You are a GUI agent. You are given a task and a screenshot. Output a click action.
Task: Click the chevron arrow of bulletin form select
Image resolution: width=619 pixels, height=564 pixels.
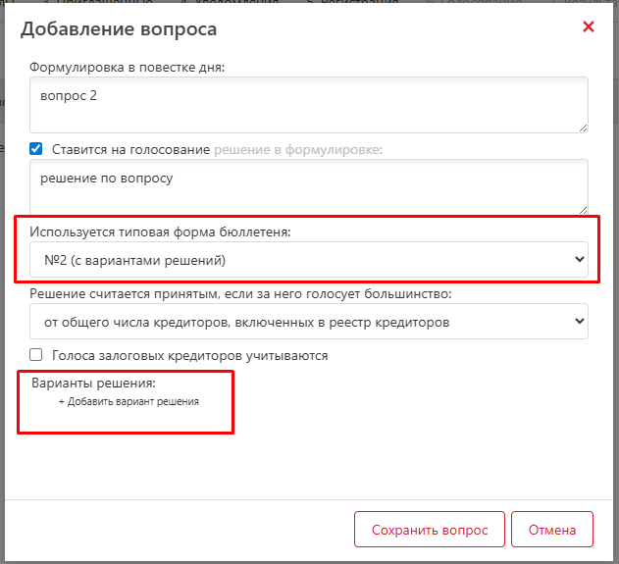tap(579, 259)
